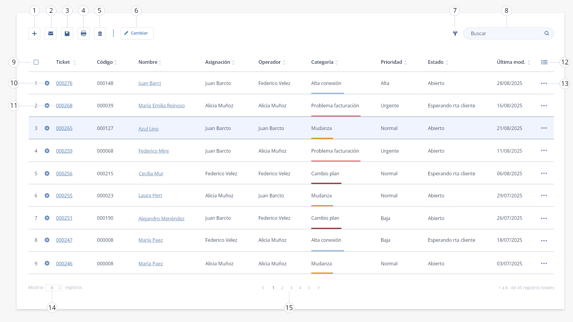Open the Mostrar registros count selector
This screenshot has width=573, height=322.
pyautogui.click(x=54, y=288)
